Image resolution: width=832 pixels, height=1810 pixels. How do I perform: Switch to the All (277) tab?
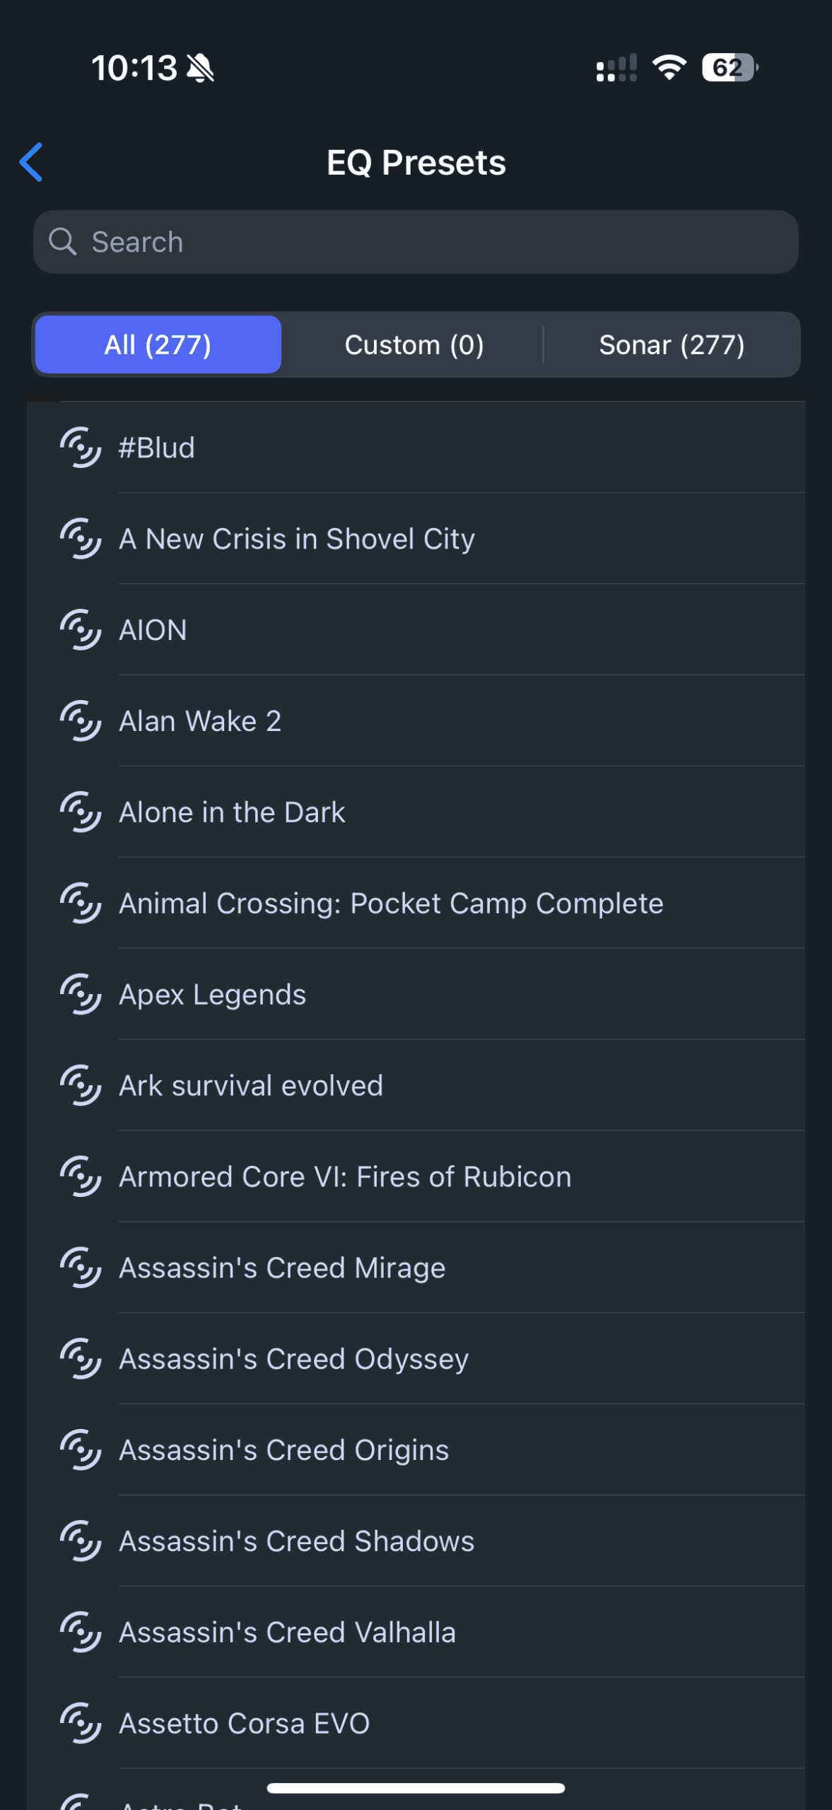pos(158,344)
